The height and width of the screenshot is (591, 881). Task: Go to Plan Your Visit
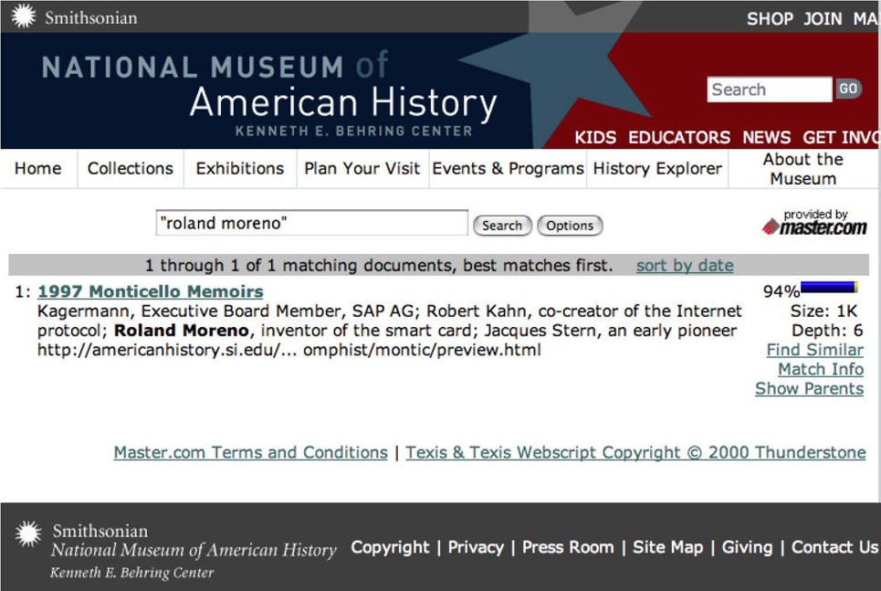click(362, 168)
